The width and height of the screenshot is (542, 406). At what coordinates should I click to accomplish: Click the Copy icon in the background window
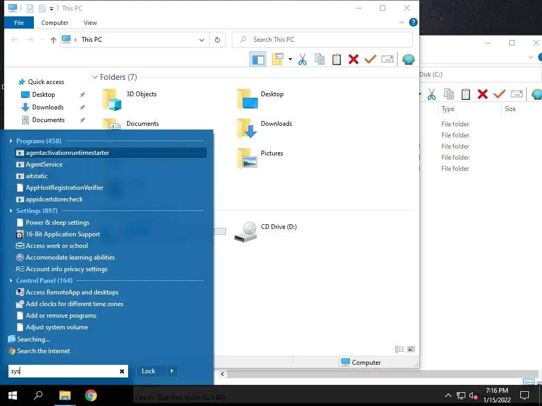point(449,94)
